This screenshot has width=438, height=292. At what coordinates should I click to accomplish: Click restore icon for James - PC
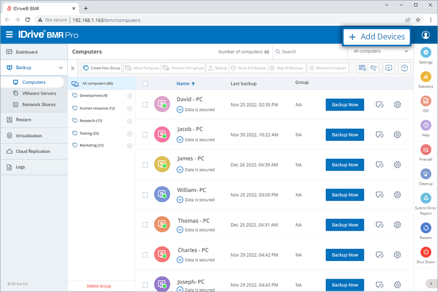[379, 165]
